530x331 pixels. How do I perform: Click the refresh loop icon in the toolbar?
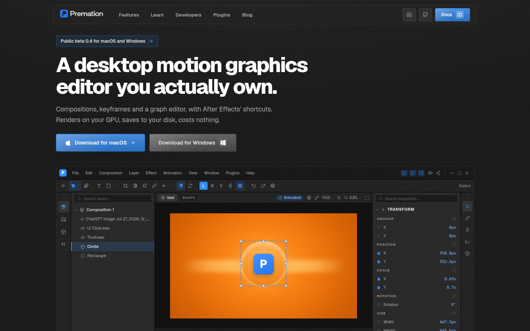tap(190, 186)
